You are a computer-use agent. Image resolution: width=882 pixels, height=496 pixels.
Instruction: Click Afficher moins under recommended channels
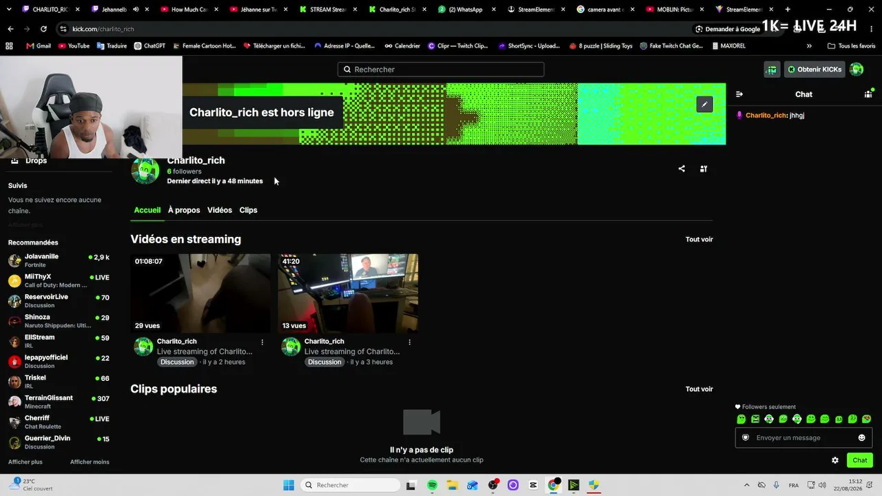pos(90,462)
